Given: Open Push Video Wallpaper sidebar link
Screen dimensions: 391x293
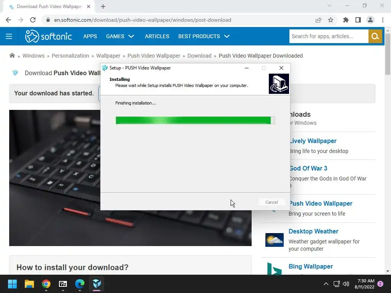Looking at the screenshot, I should point(321,204).
